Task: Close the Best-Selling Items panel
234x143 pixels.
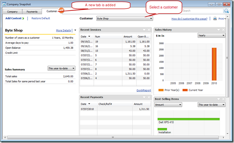Action: (223, 99)
